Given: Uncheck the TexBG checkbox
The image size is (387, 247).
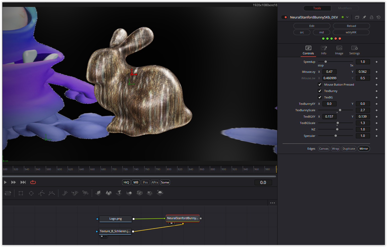Looking at the screenshot, I should coord(320,97).
